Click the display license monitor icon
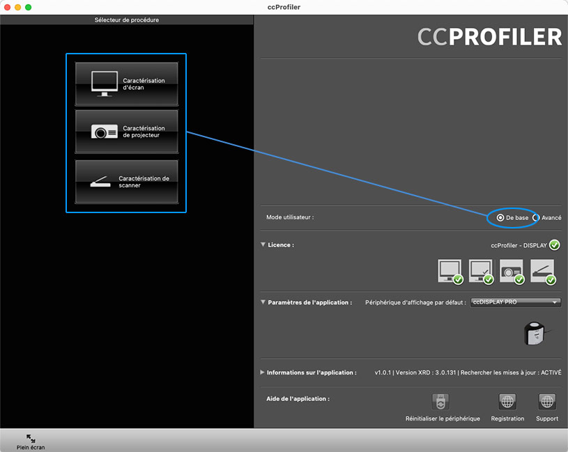 point(450,272)
